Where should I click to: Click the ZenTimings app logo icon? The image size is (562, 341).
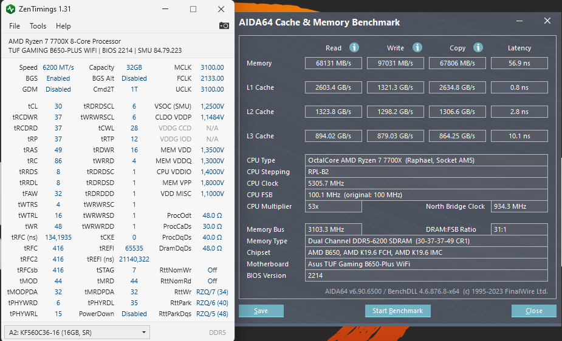click(x=10, y=9)
